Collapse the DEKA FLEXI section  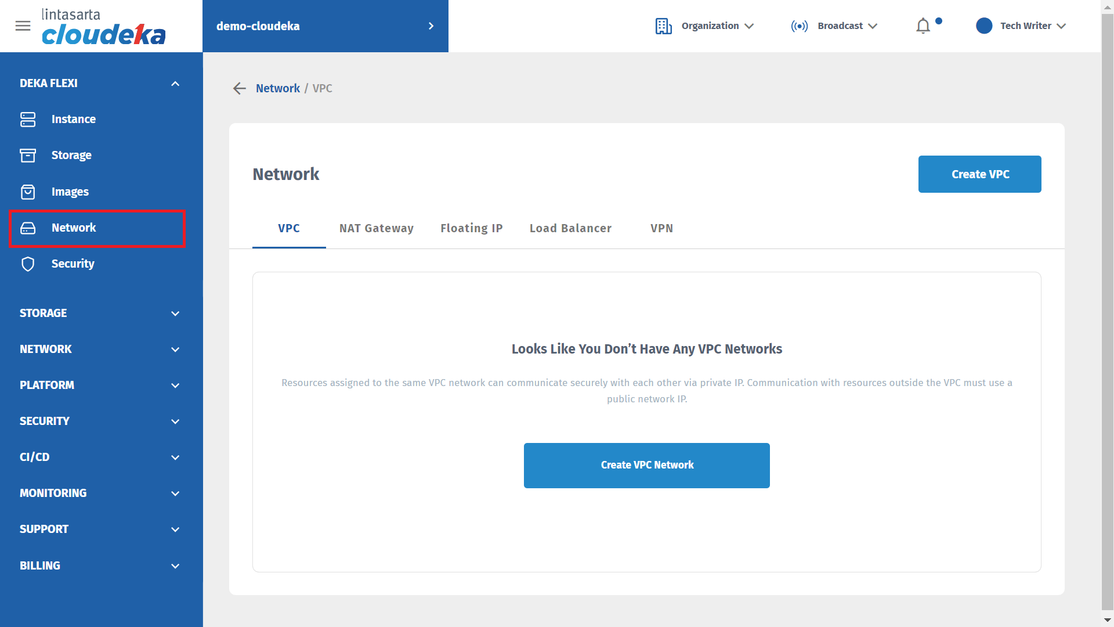(175, 84)
